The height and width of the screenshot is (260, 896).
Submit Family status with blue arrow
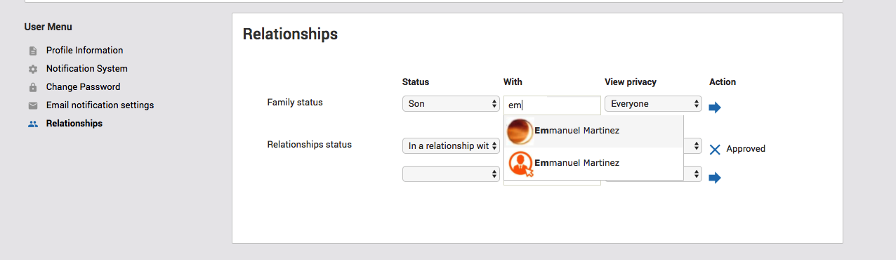pyautogui.click(x=715, y=108)
